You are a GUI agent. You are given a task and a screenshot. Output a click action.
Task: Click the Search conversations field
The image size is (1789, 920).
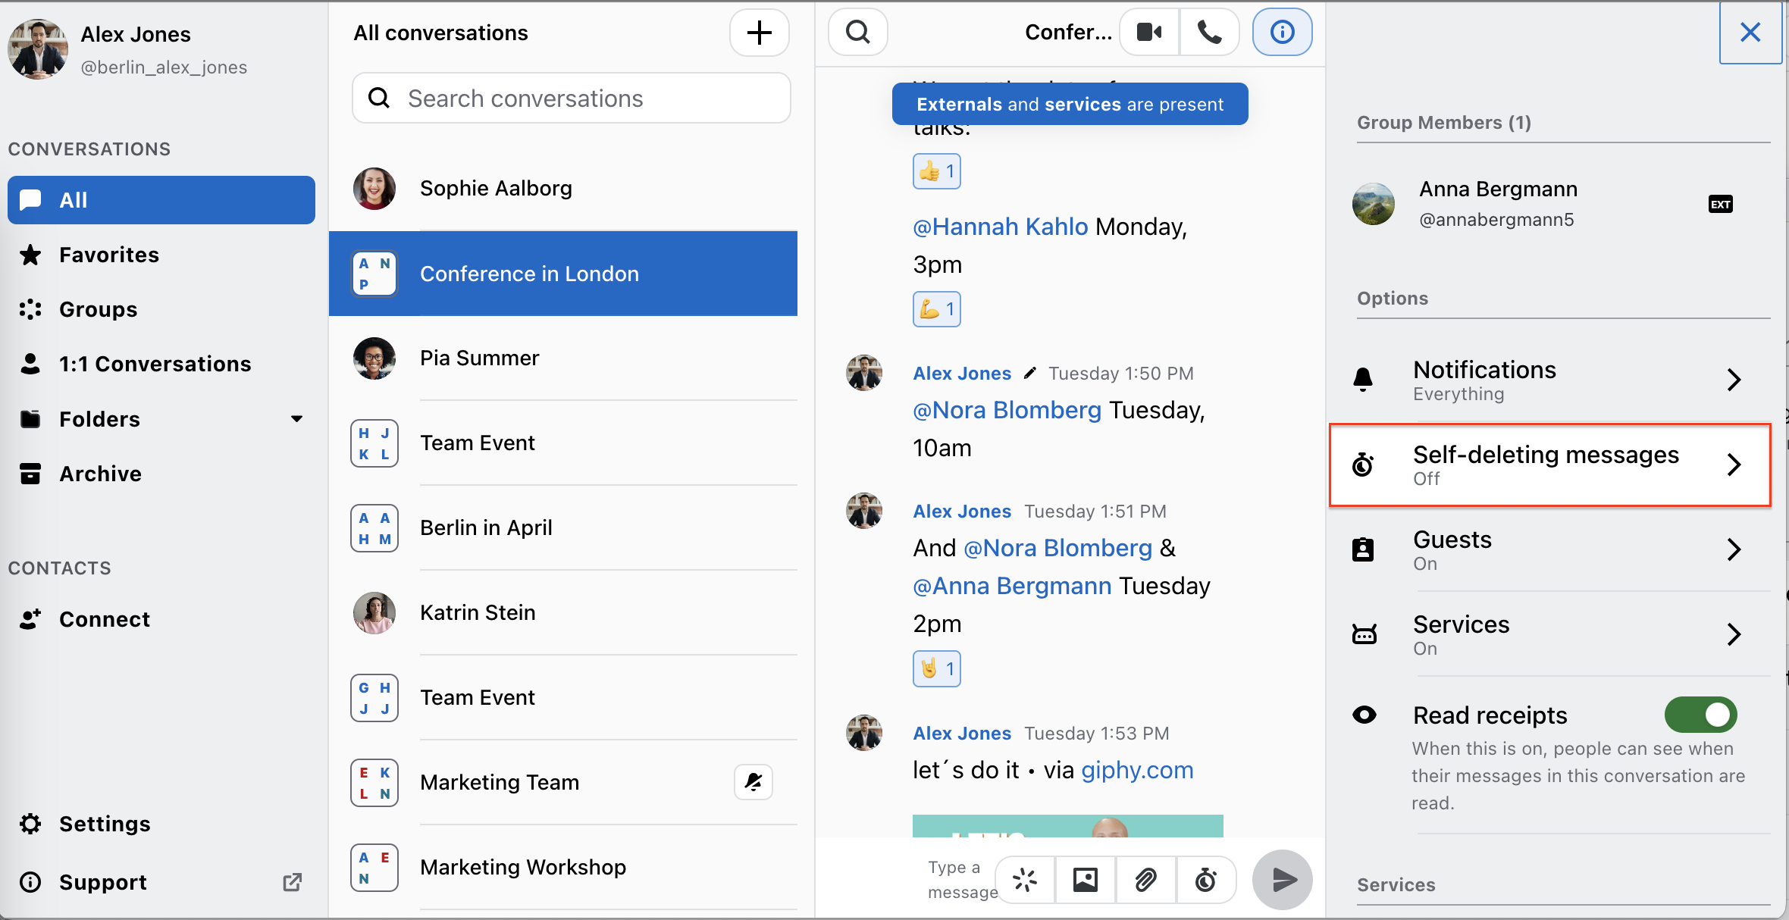pyautogui.click(x=570, y=98)
